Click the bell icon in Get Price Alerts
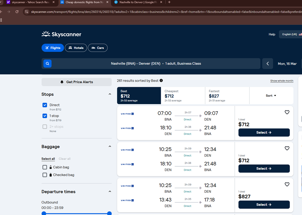The width and height of the screenshot is (302, 215). click(62, 82)
